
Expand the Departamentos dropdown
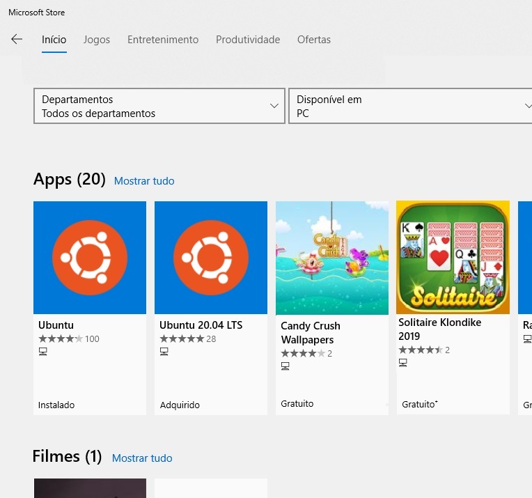(159, 106)
